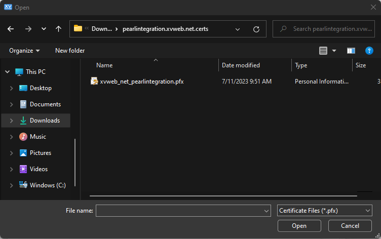Click the search box for pearlintegration
This screenshot has height=239, width=381.
click(x=324, y=29)
